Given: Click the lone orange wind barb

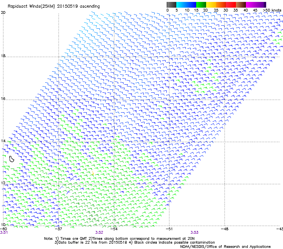Looking at the screenshot, I should tap(93, 173).
